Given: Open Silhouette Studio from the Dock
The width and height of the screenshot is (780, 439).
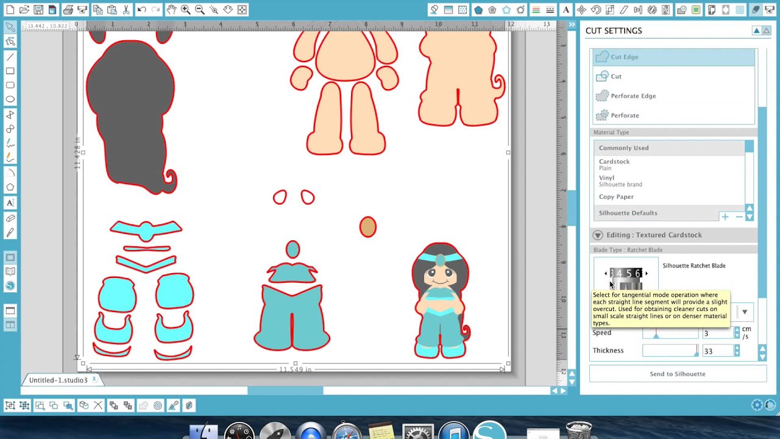Looking at the screenshot, I should [489, 430].
